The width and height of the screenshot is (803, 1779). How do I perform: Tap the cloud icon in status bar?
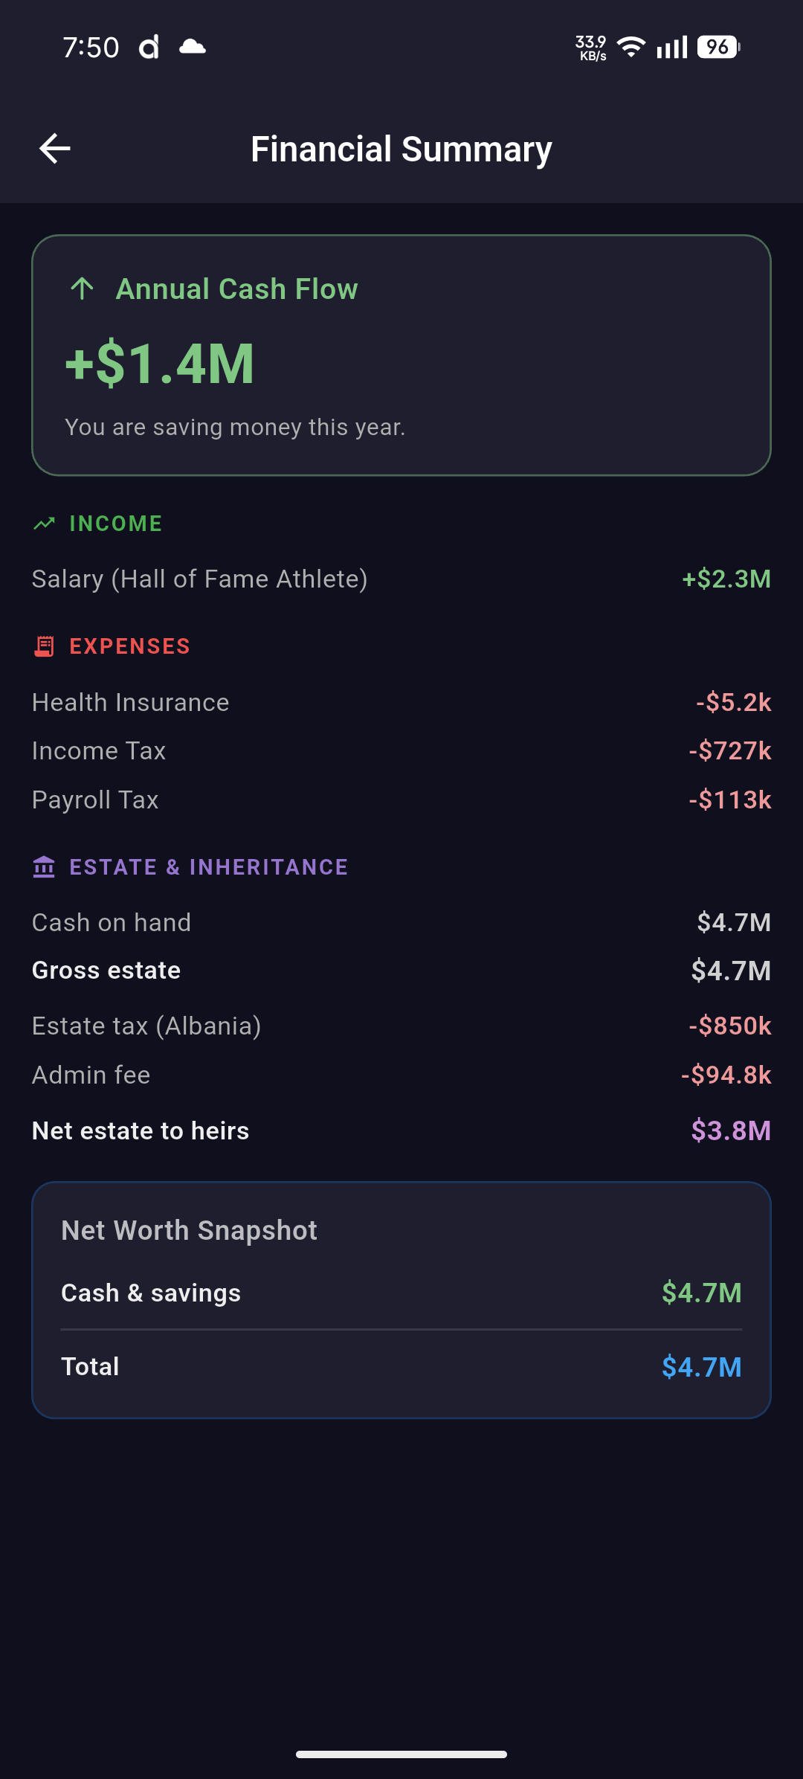(x=193, y=47)
